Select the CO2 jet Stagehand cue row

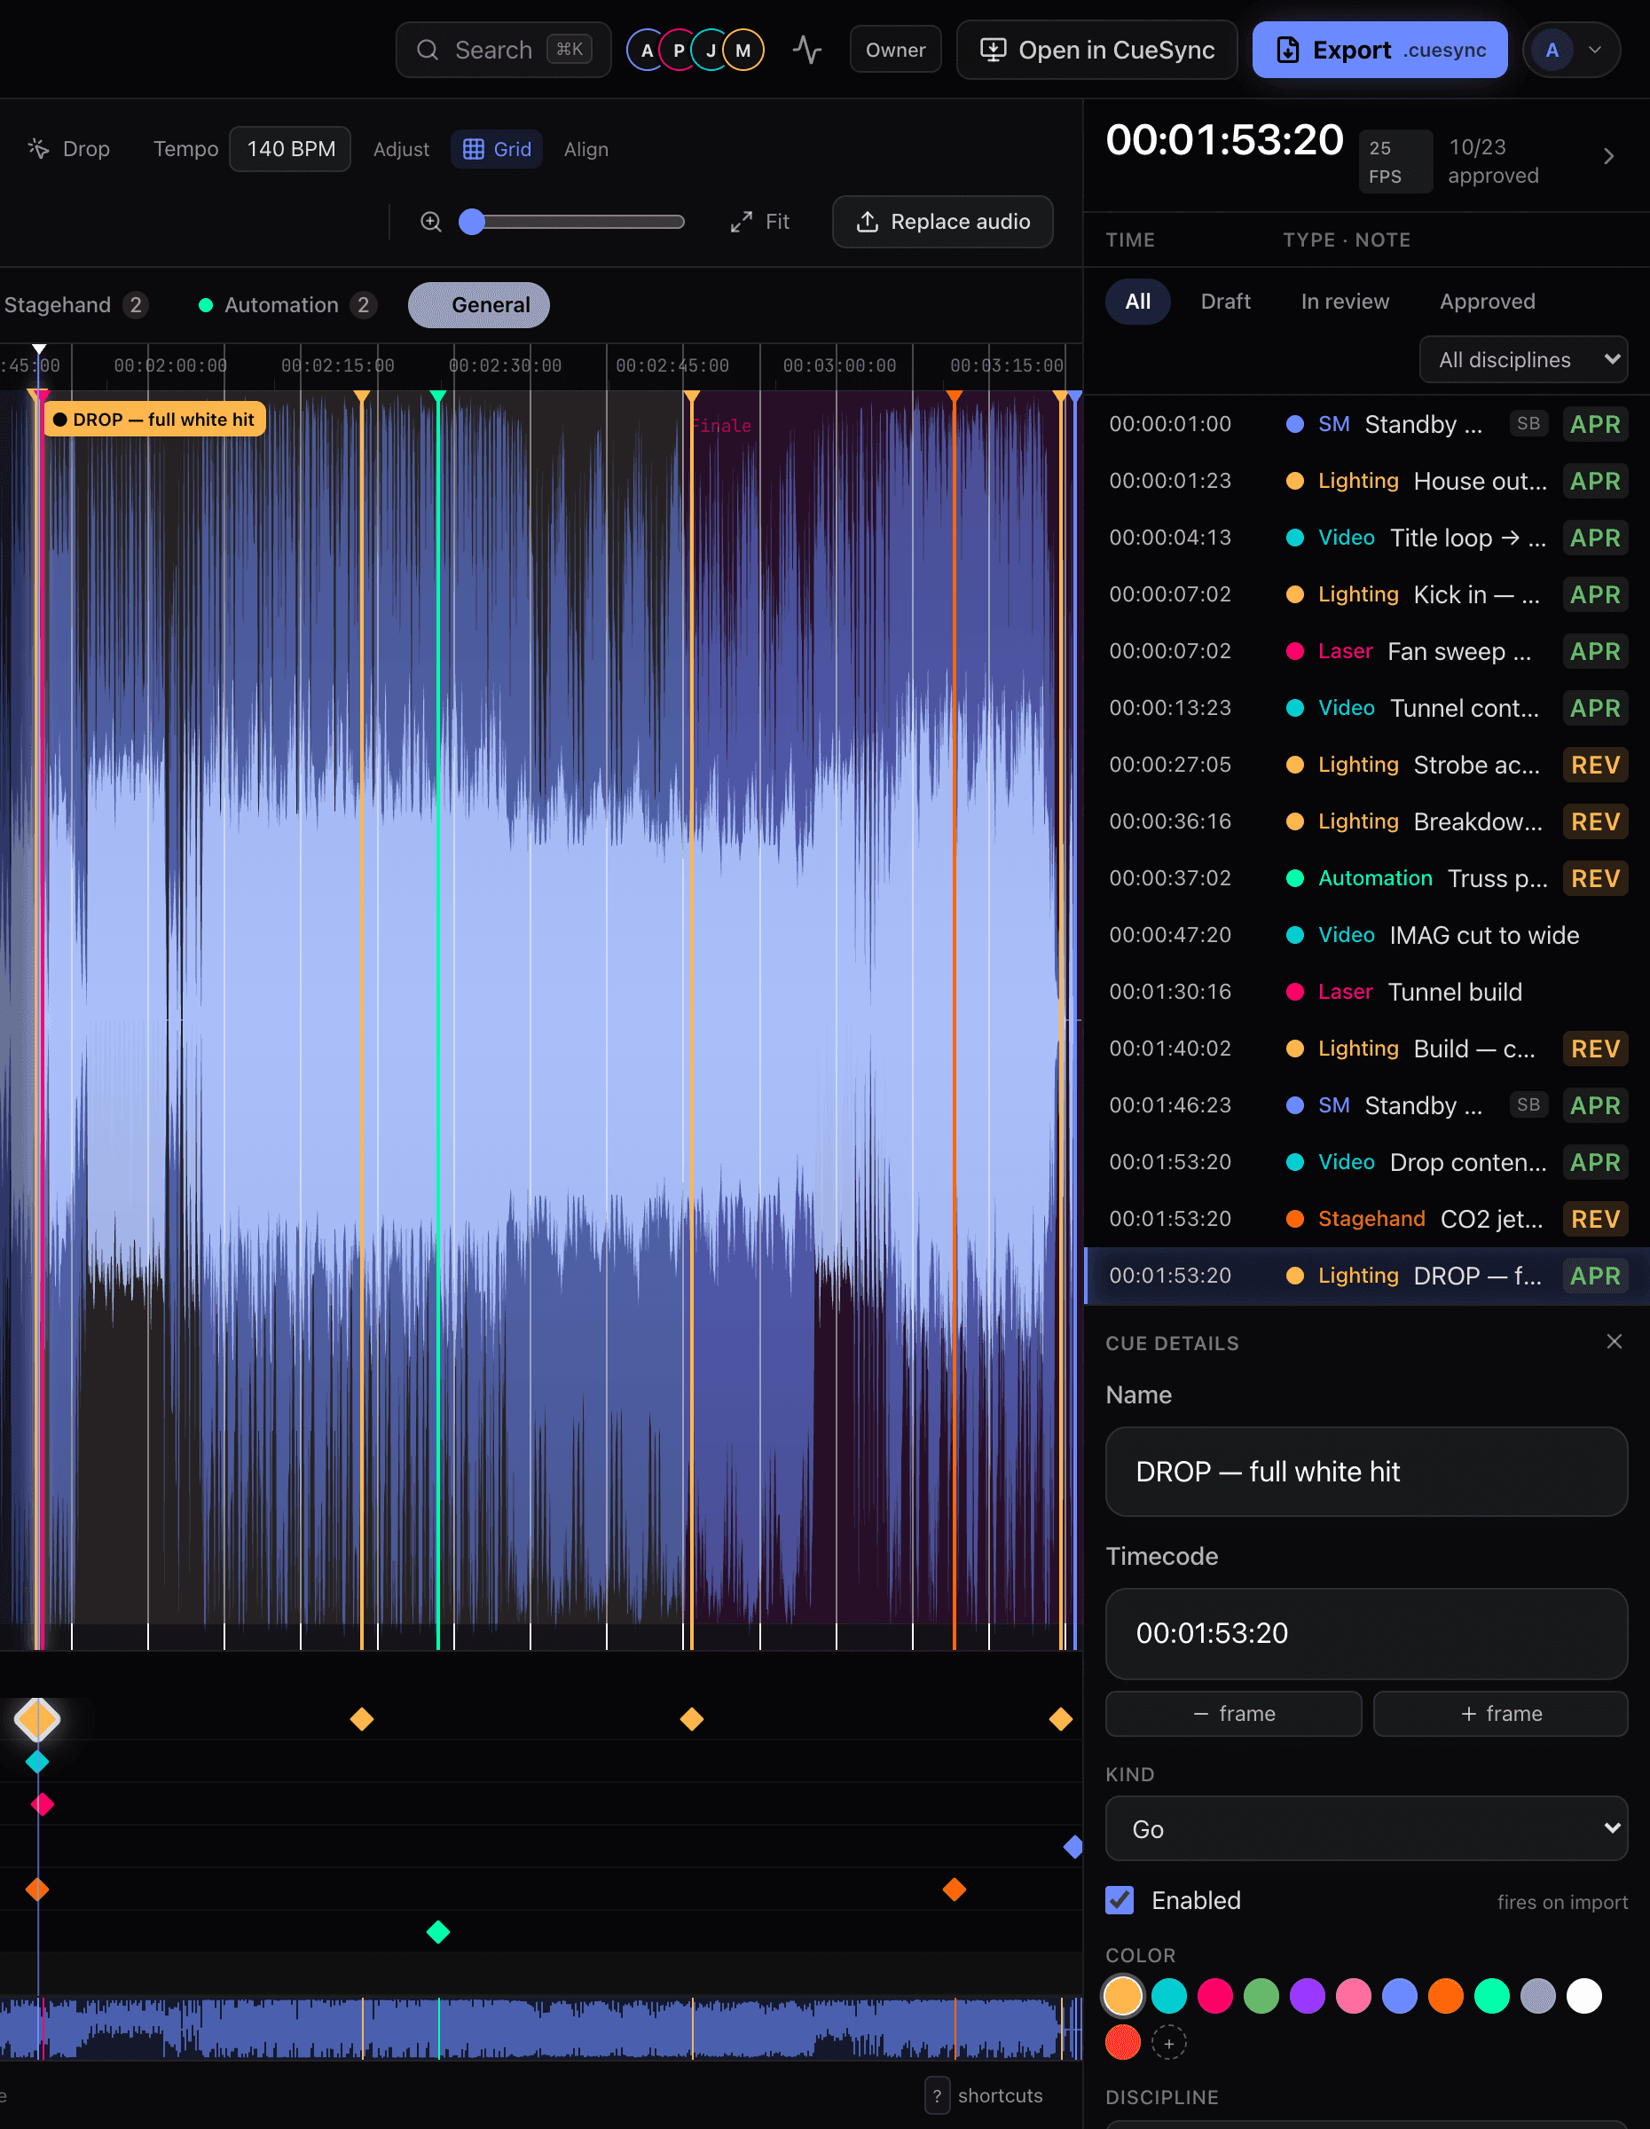pyautogui.click(x=1366, y=1219)
